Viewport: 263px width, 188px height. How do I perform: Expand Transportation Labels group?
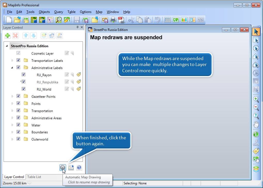[x=12, y=60]
